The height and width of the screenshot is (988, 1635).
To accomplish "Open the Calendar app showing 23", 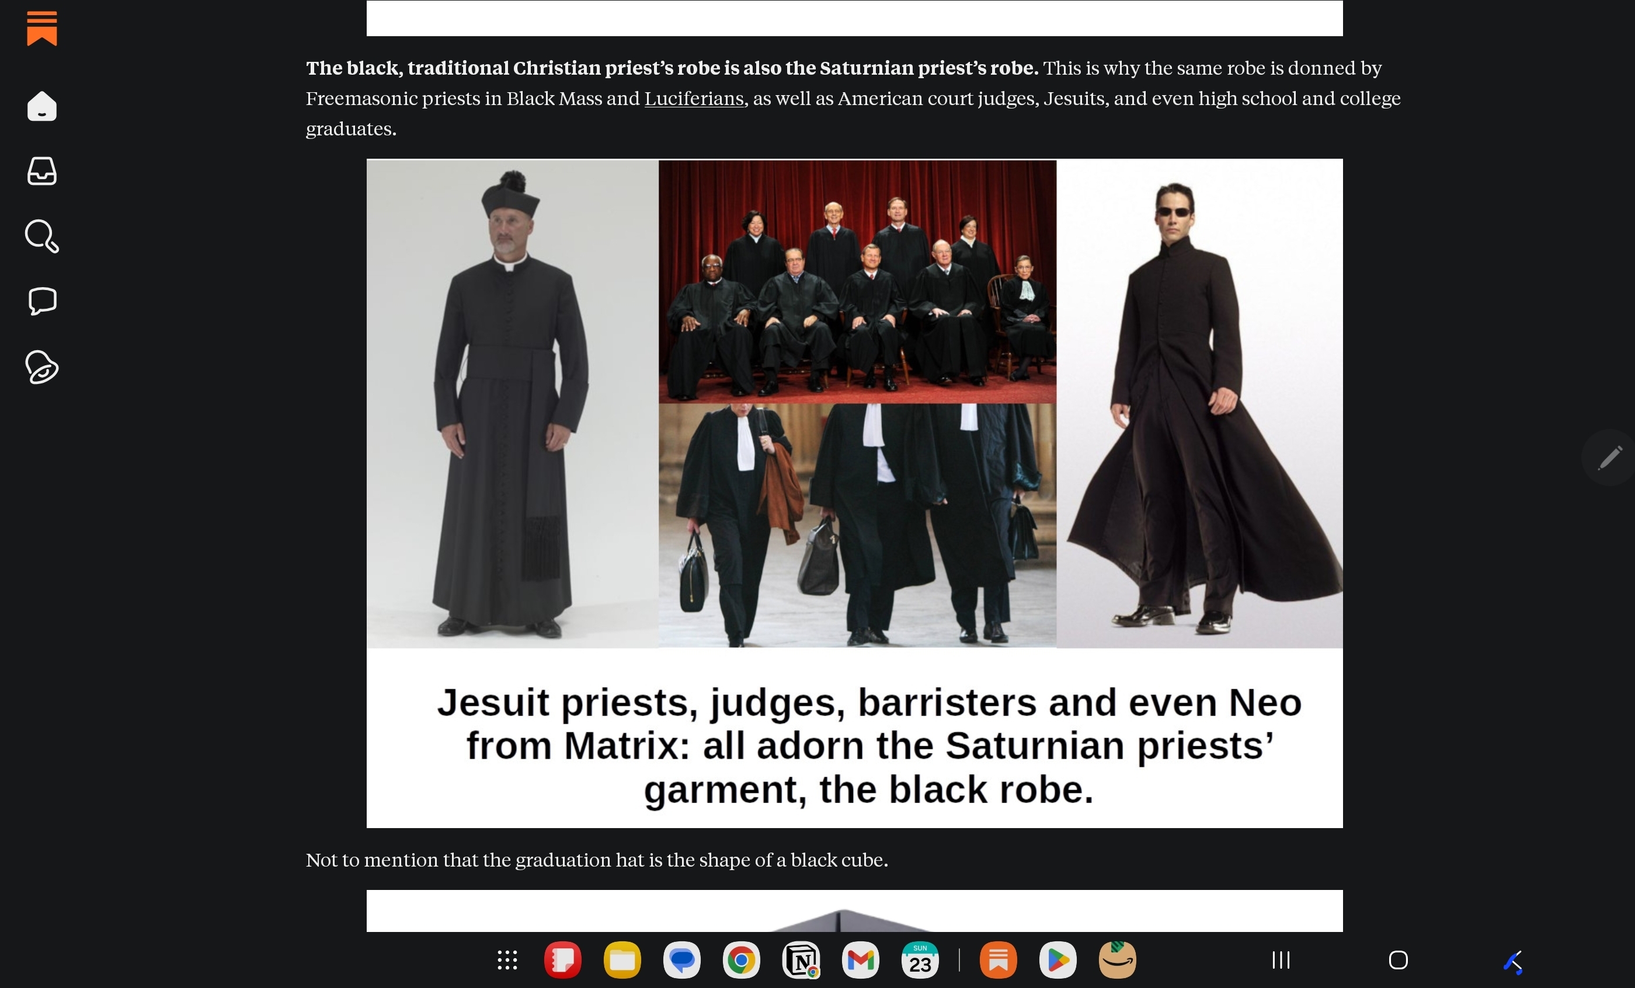I will click(920, 959).
